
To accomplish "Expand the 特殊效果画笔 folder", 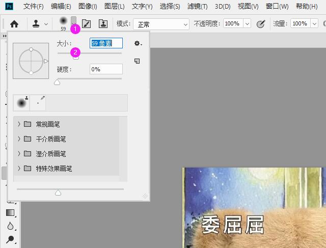I will [19, 168].
